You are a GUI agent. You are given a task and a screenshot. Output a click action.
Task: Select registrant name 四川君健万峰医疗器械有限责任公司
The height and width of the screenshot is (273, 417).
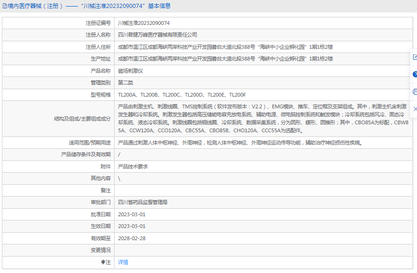coord(158,35)
